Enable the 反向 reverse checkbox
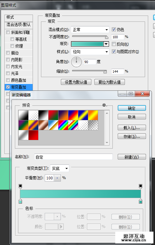The height and width of the screenshot is (245, 155). pyautogui.click(x=114, y=44)
